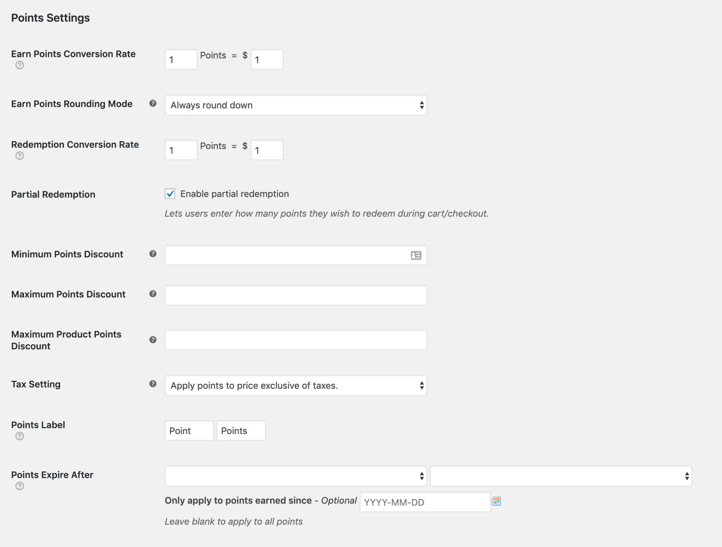Click the earn points rate number field
The width and height of the screenshot is (722, 547).
(x=181, y=59)
